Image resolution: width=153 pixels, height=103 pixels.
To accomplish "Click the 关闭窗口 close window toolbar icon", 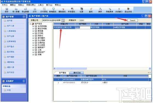I will tap(119, 10).
